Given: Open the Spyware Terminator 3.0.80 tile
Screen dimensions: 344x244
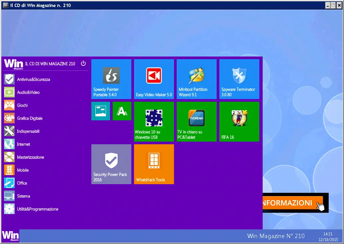Looking at the screenshot, I should (x=239, y=79).
